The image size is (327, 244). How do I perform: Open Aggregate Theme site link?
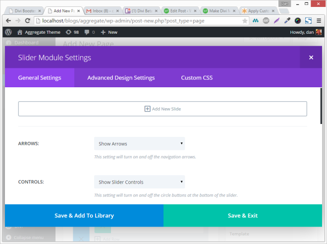39,32
